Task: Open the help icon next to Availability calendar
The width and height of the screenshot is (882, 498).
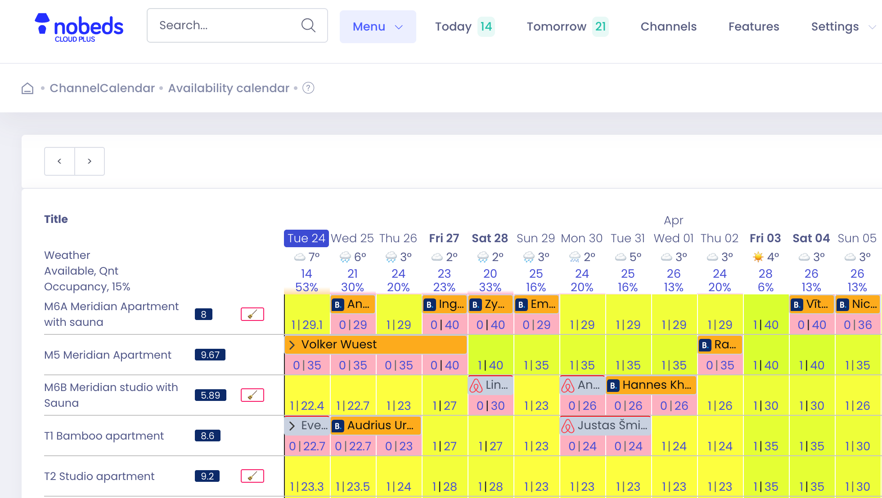Action: (308, 88)
